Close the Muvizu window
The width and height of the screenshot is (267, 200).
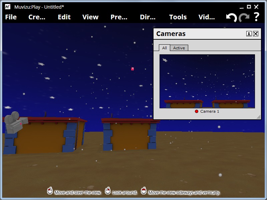tap(256, 7)
